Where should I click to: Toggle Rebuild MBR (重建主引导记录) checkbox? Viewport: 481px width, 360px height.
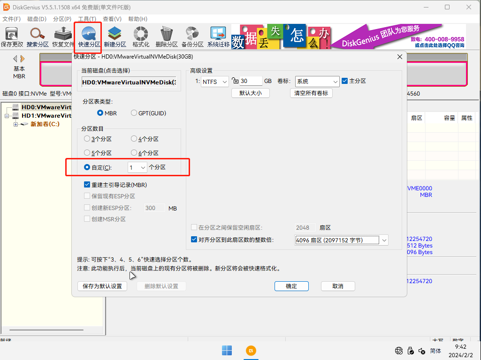(115, 185)
